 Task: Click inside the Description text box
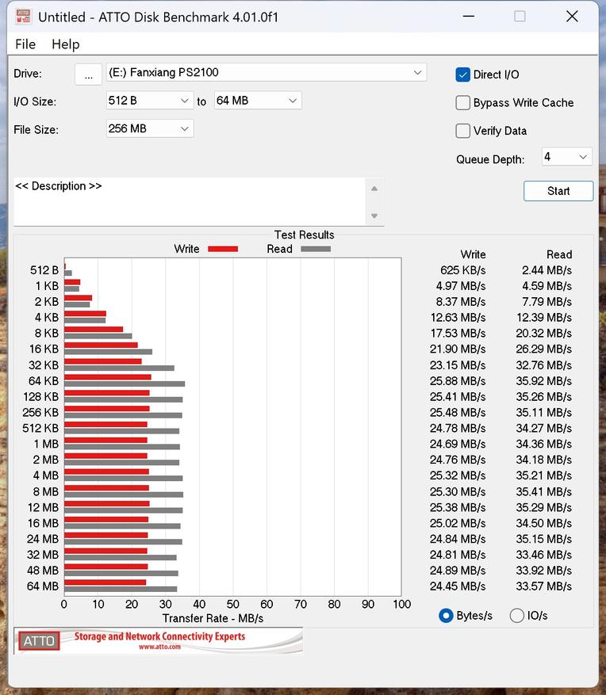pos(190,201)
